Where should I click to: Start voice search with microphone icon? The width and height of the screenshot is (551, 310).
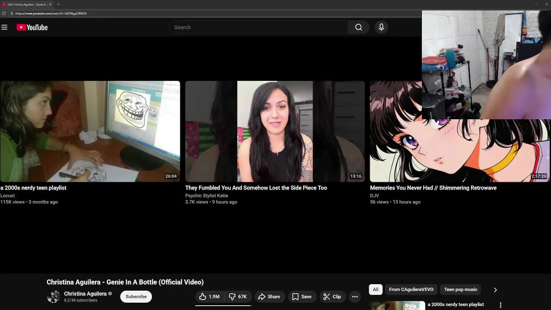(381, 27)
